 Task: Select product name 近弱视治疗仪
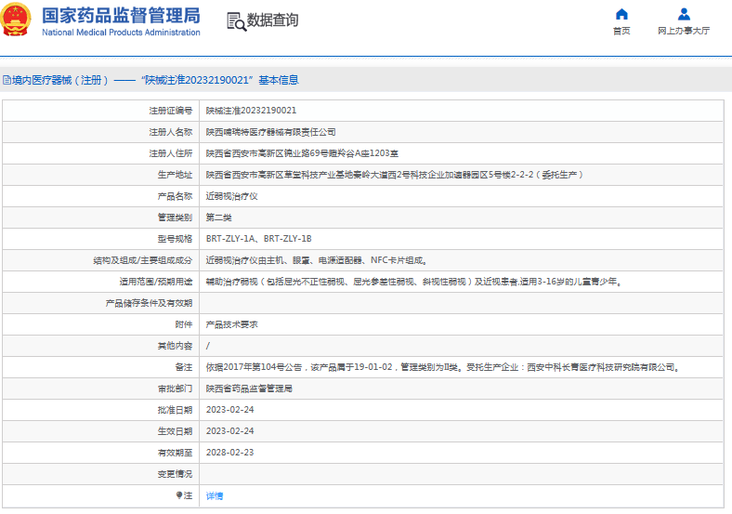coord(231,196)
